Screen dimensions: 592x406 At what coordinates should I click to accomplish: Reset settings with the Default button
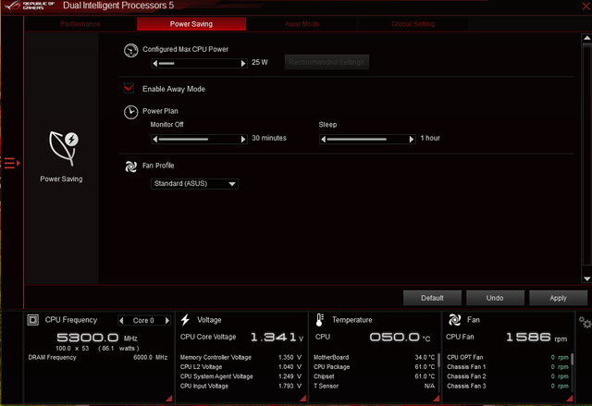click(x=432, y=298)
